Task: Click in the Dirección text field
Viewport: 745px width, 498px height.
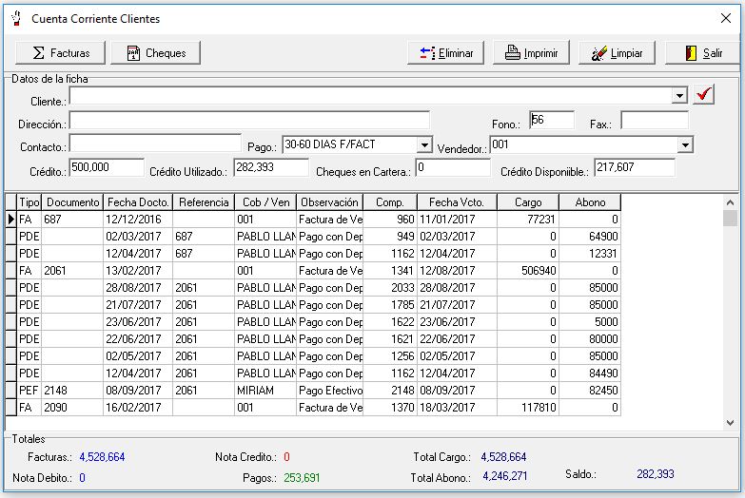Action: (249, 121)
